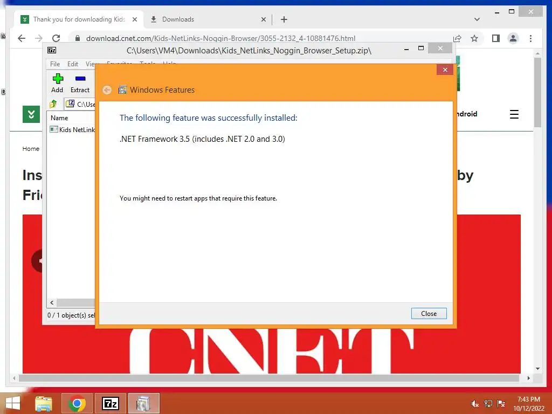
Task: Open Windows Start button
Action: (x=13, y=403)
